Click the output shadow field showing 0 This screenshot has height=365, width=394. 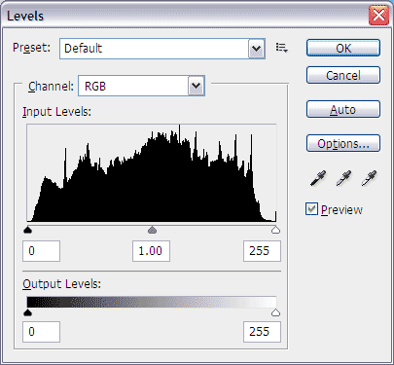[41, 332]
